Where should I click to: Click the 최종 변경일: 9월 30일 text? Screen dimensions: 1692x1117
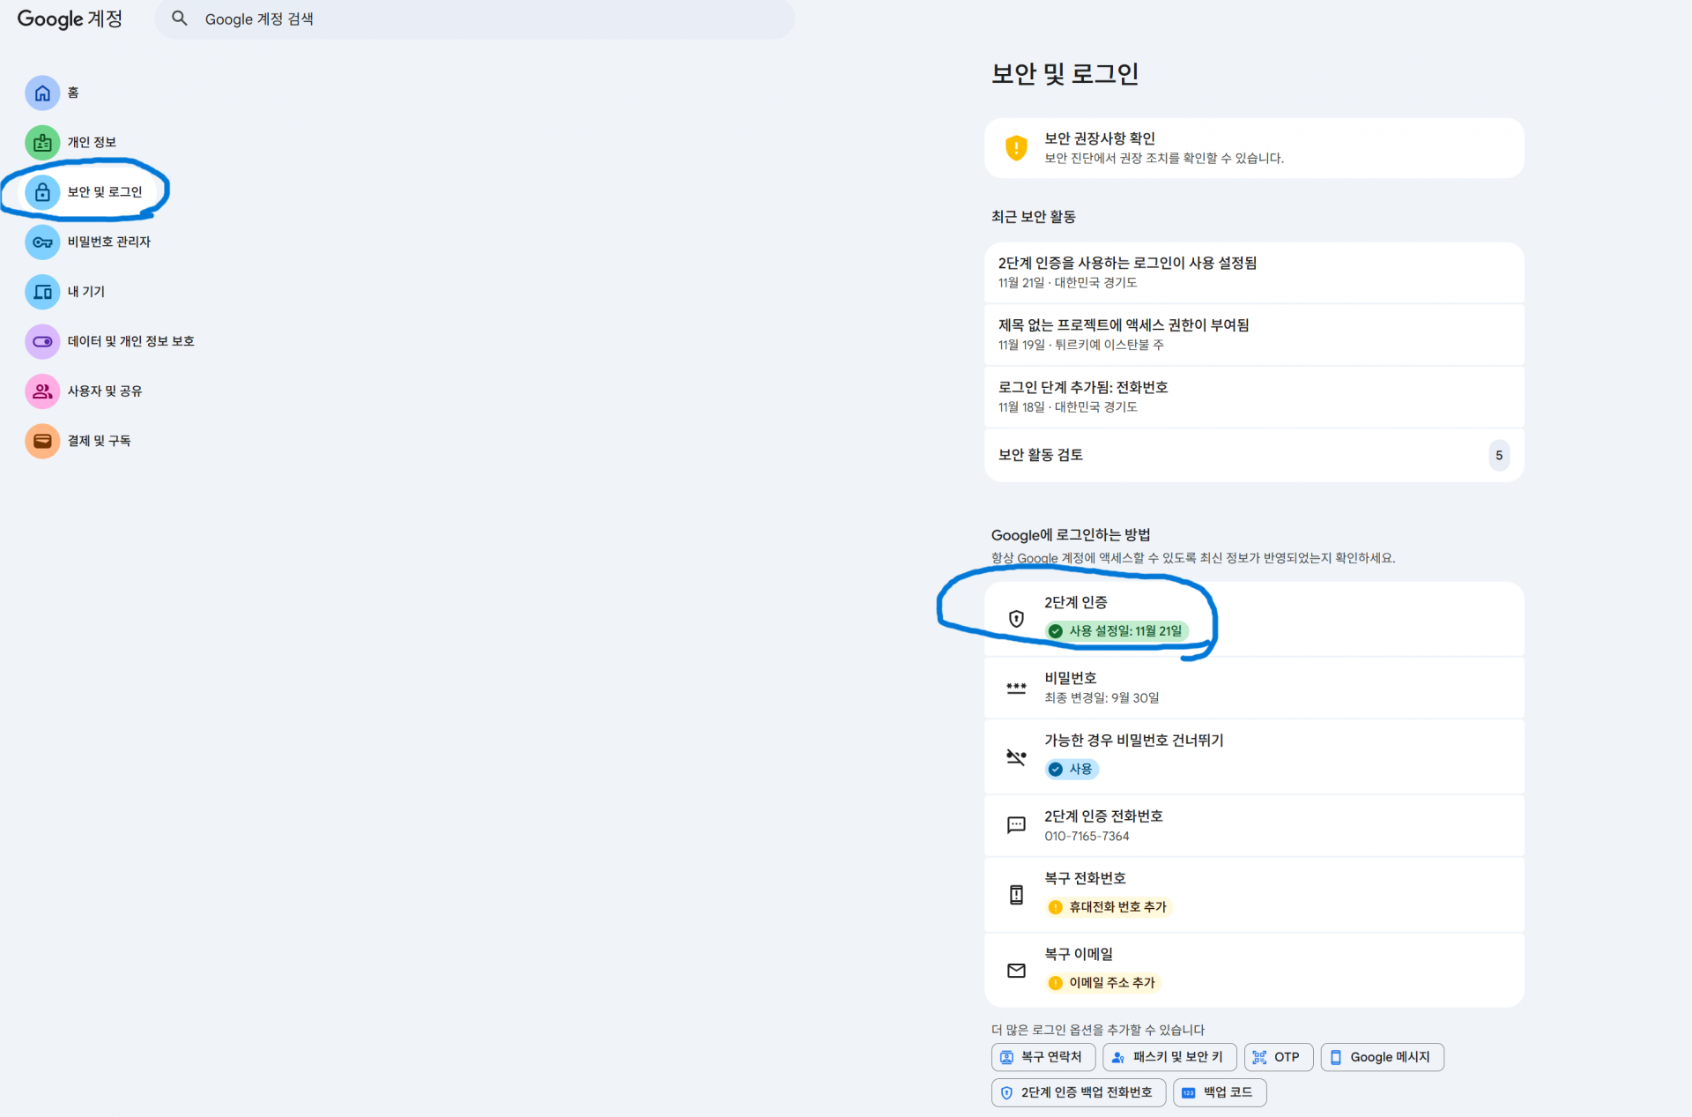(x=1102, y=697)
